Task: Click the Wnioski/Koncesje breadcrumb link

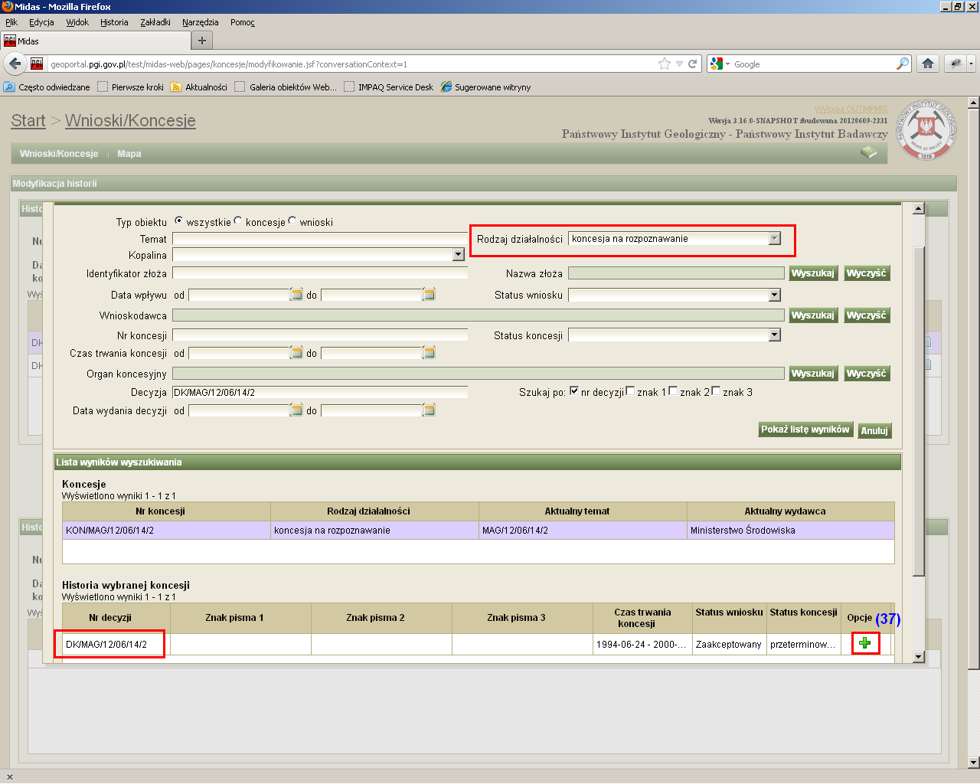Action: click(x=130, y=121)
